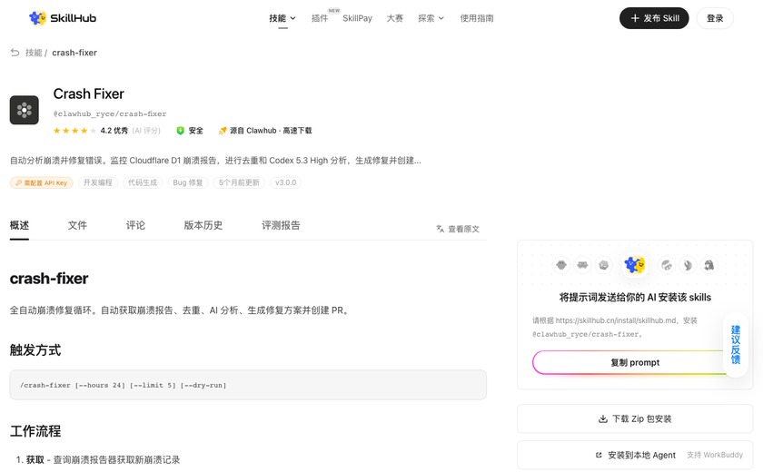Switch to the 评论 tab
Screen dimensions: 763x472
point(135,225)
